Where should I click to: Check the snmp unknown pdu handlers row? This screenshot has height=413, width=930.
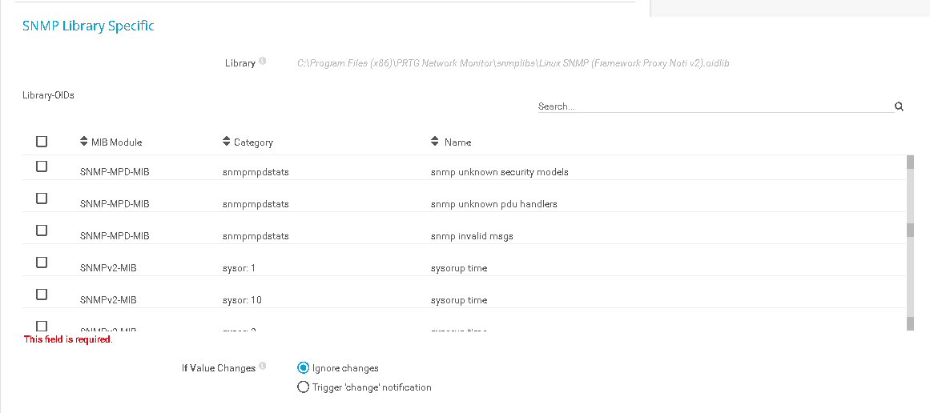(42, 198)
